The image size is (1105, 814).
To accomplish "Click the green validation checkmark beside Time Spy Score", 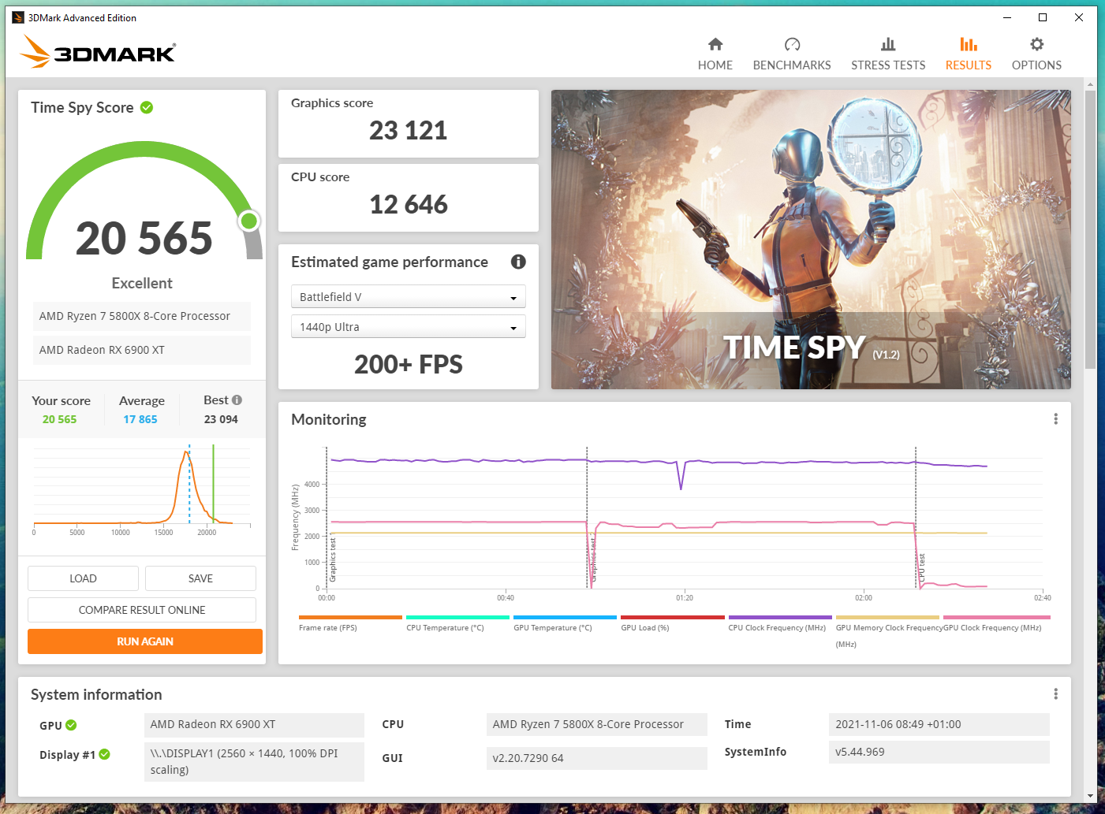I will pyautogui.click(x=147, y=107).
